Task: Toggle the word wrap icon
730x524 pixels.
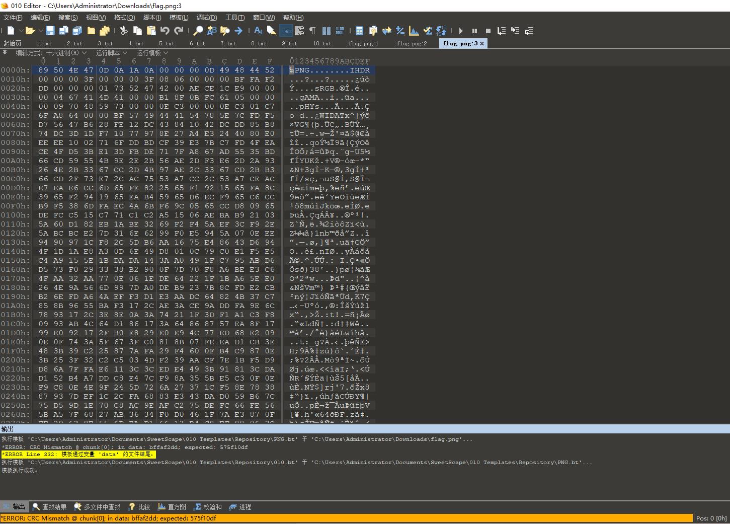Action: 299,31
